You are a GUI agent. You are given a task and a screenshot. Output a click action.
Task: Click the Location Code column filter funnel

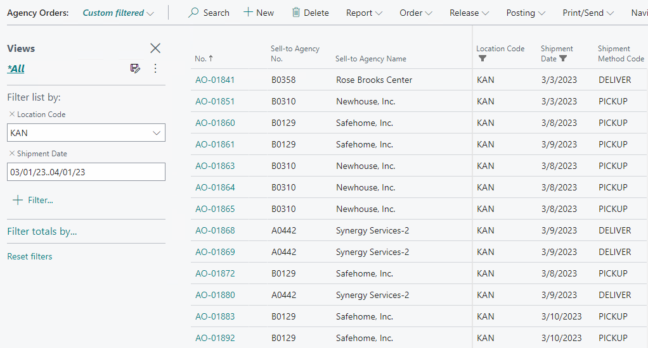point(483,59)
